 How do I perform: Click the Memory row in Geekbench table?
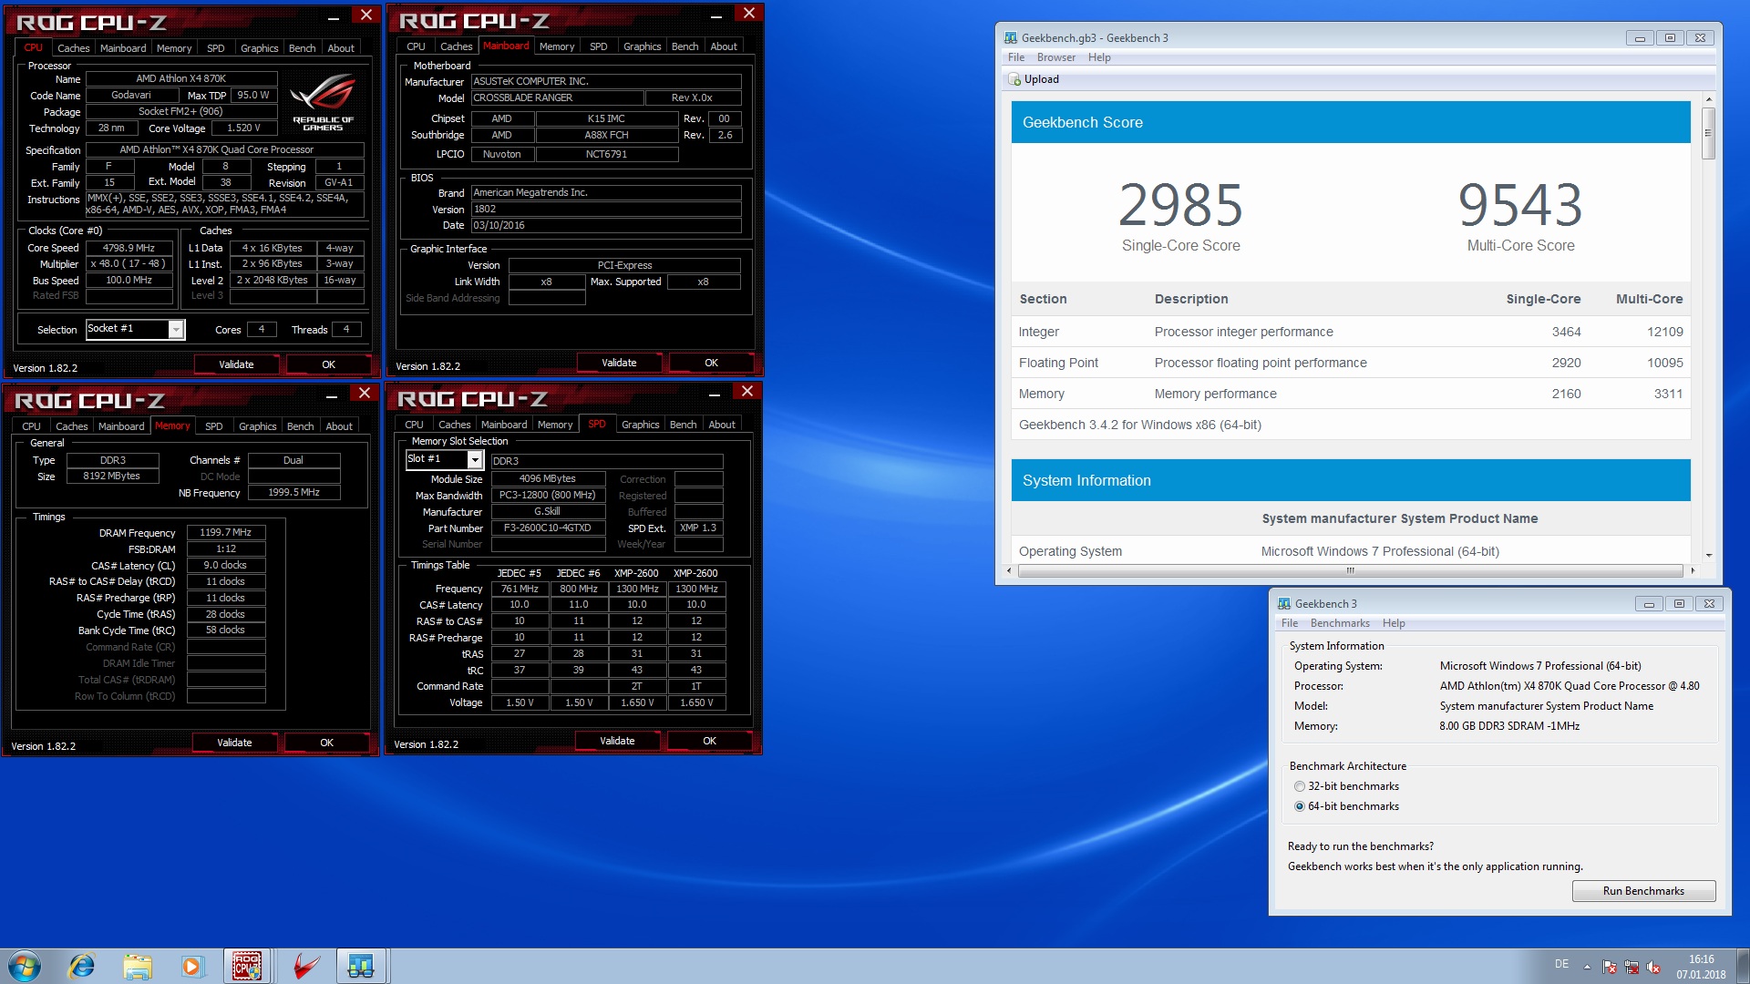pos(1351,394)
